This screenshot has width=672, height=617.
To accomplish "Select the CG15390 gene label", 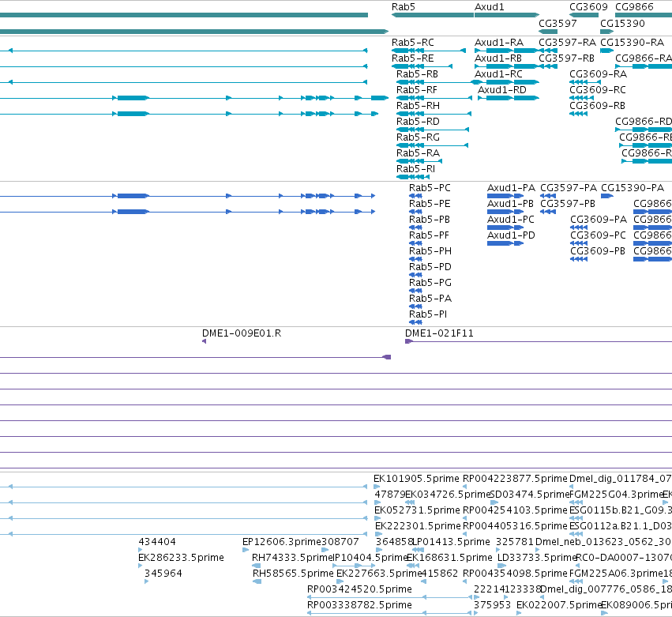I will (622, 23).
